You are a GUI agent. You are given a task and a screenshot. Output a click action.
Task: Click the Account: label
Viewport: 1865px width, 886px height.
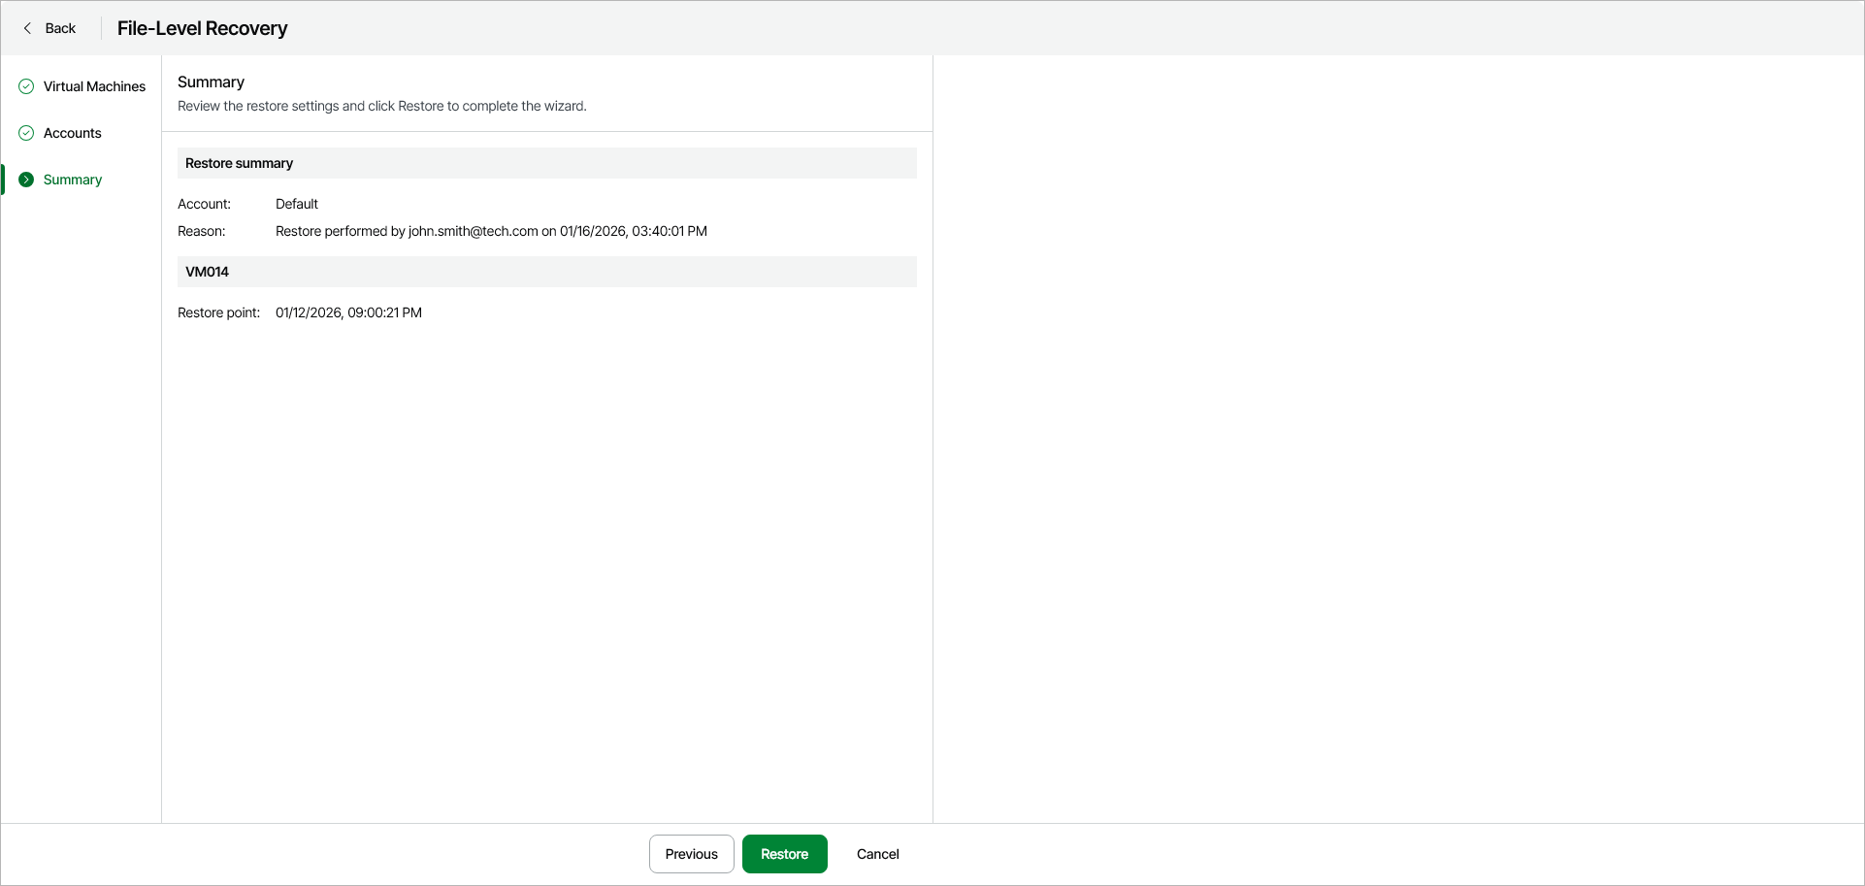point(205,204)
